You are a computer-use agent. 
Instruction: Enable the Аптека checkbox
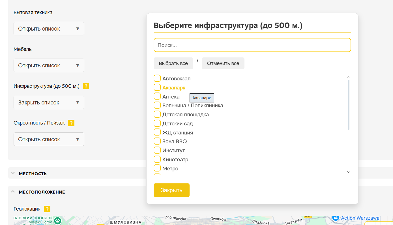(157, 97)
